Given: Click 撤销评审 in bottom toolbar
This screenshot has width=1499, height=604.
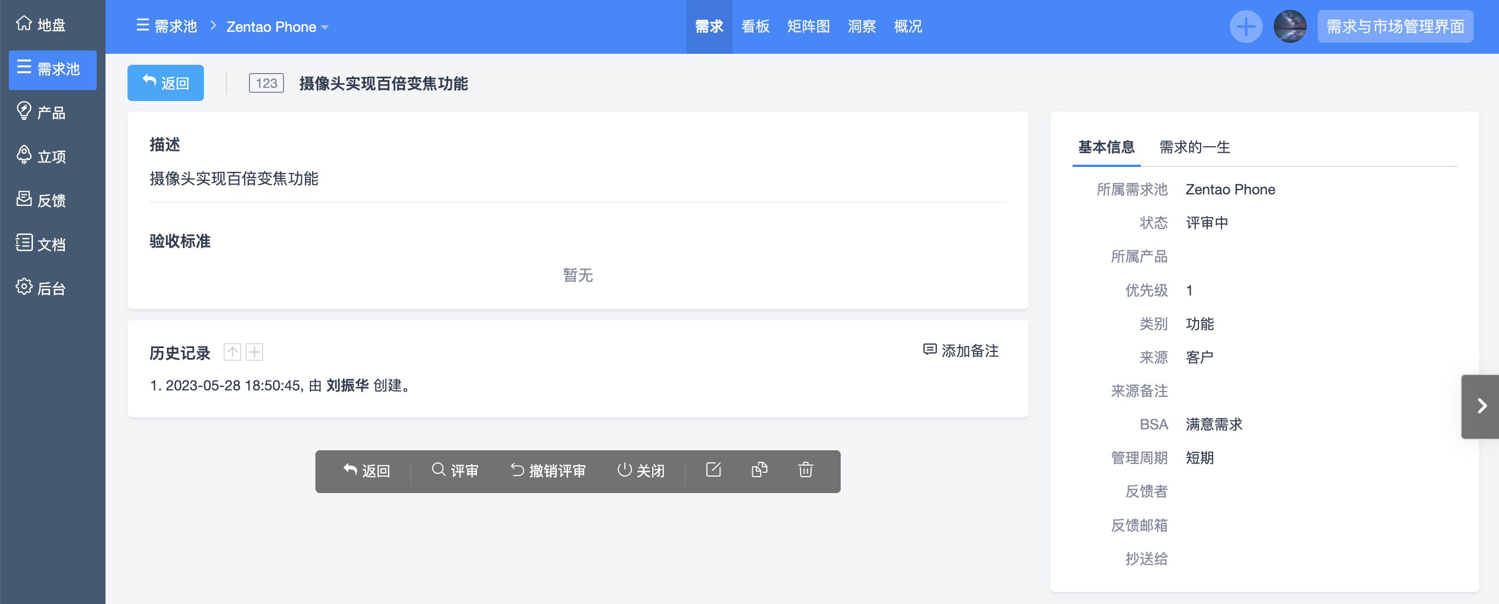Looking at the screenshot, I should [x=548, y=470].
